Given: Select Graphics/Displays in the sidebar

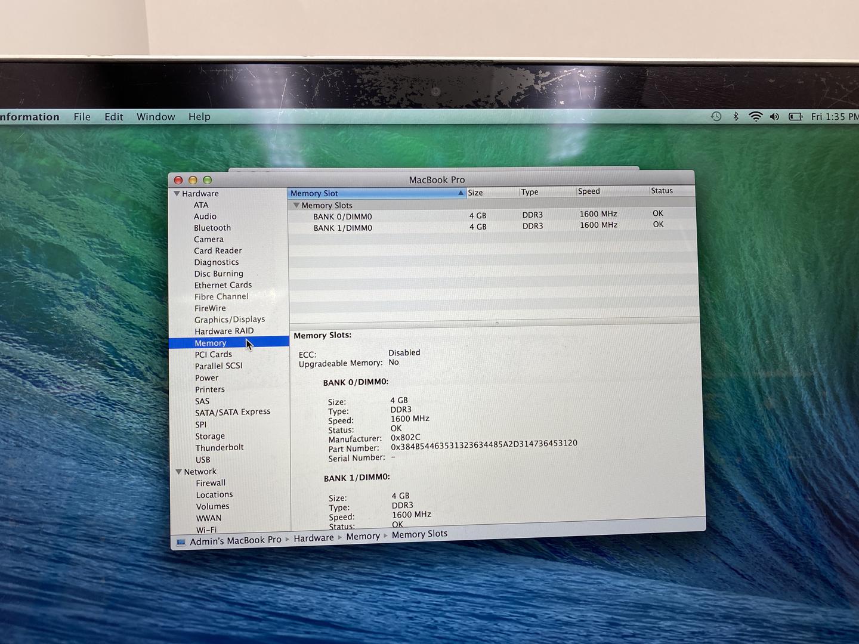Looking at the screenshot, I should click(230, 320).
